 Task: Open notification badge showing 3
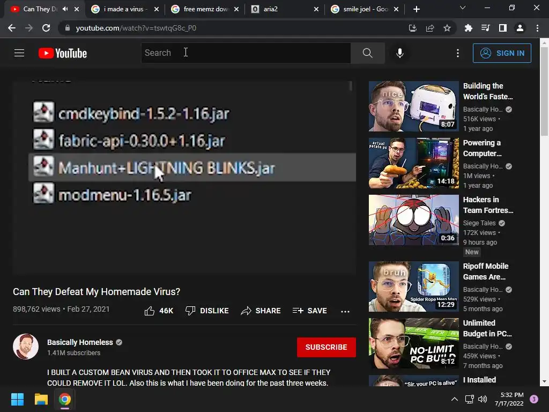[534, 399]
